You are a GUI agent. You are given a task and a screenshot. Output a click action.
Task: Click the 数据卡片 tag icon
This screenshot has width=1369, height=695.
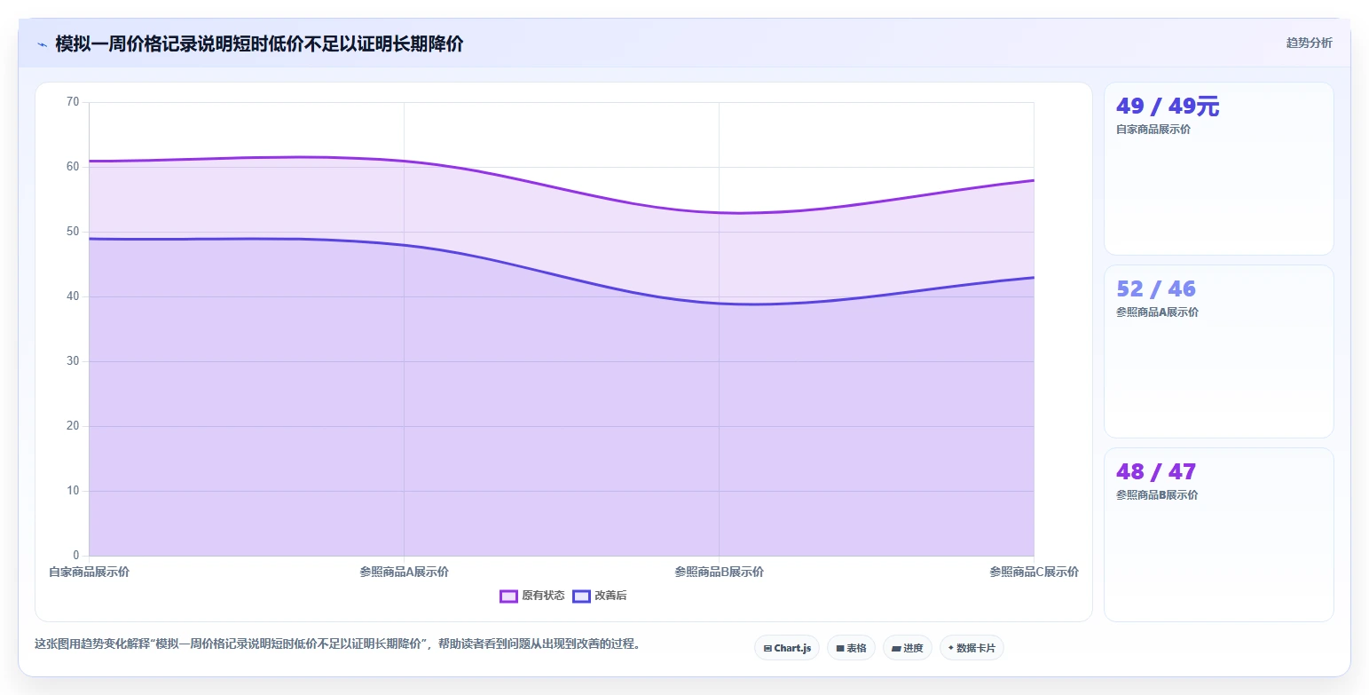click(x=951, y=648)
